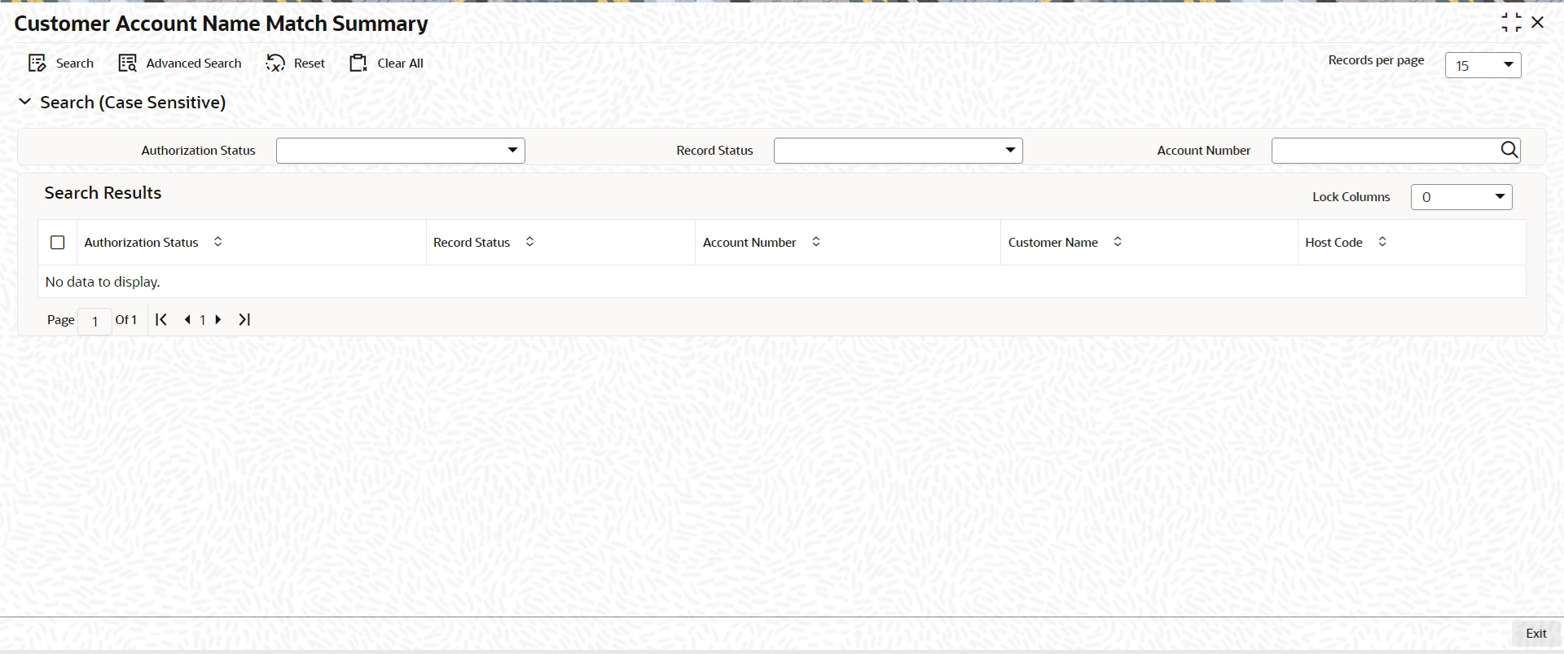Go to the next results page

tap(218, 320)
